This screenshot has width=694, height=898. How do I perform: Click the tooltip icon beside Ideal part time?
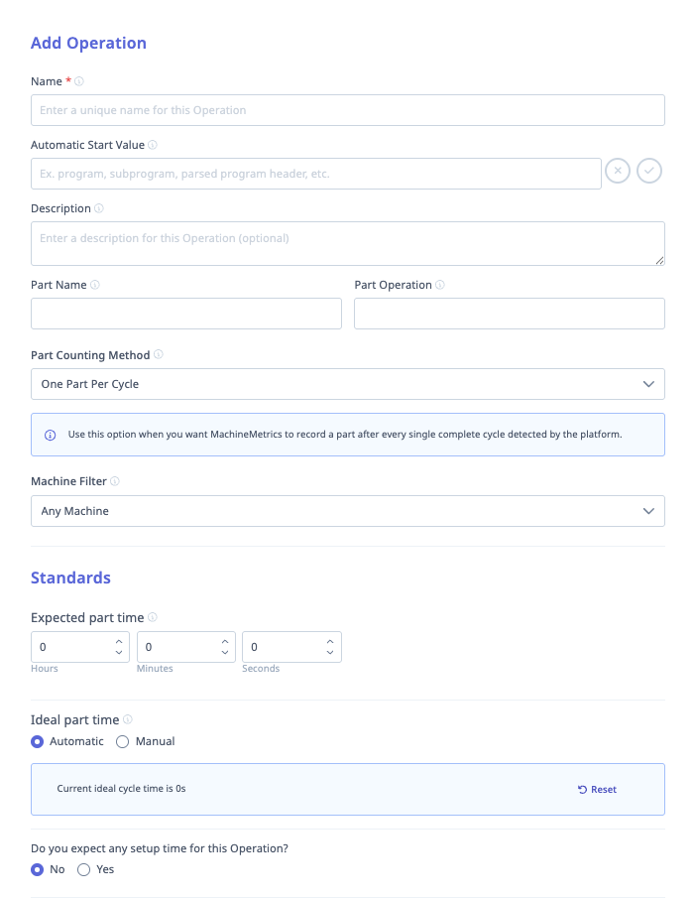pos(125,719)
